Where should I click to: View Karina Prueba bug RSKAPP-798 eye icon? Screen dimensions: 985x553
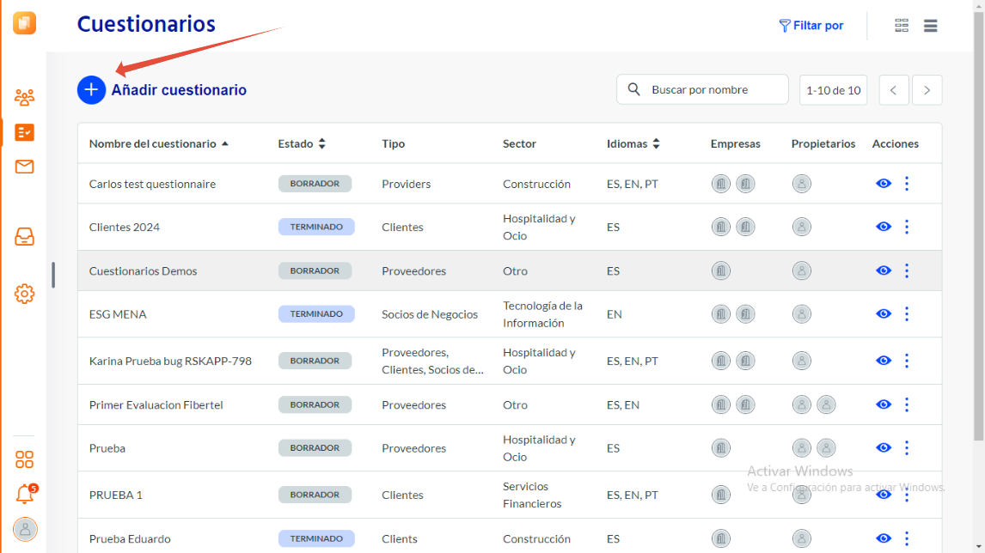point(884,361)
